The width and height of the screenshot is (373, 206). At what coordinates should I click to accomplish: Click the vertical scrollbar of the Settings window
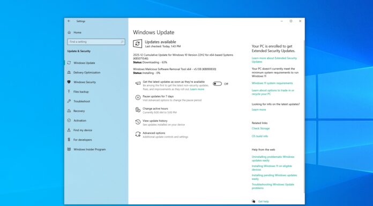pyautogui.click(x=304, y=117)
